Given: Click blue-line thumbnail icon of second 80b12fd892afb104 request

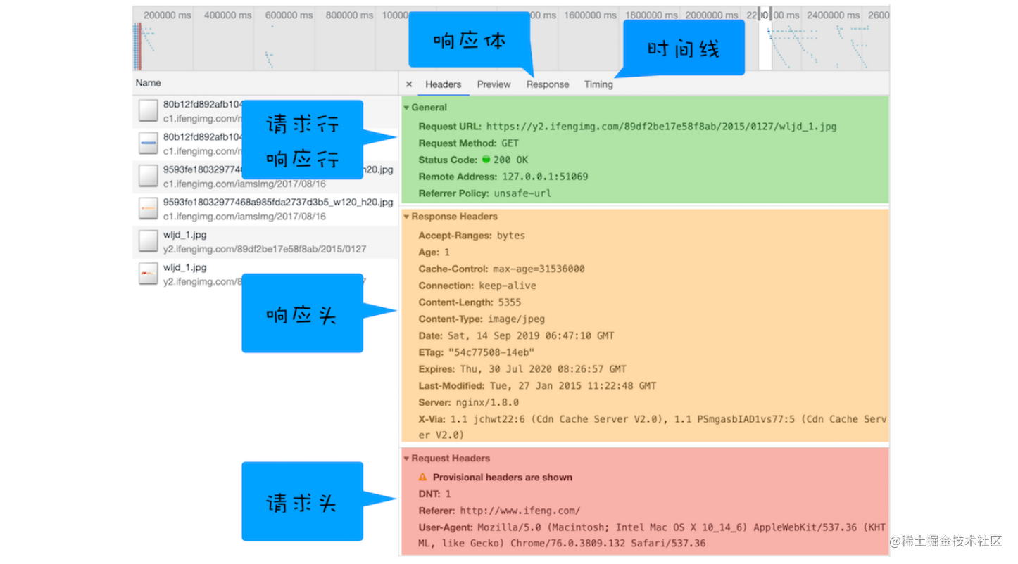Looking at the screenshot, I should point(148,143).
